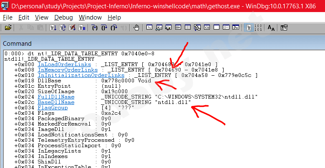
Task: Click the InInitializationOrderLinks link
Action: (x=81, y=75)
